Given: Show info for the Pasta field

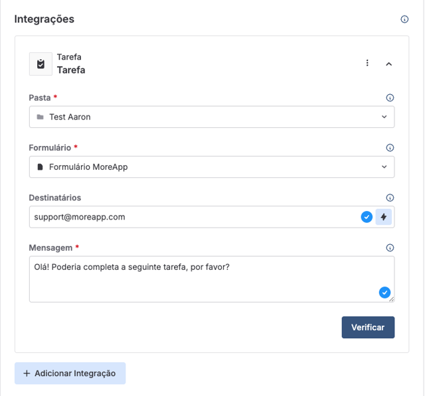Looking at the screenshot, I should [x=390, y=98].
